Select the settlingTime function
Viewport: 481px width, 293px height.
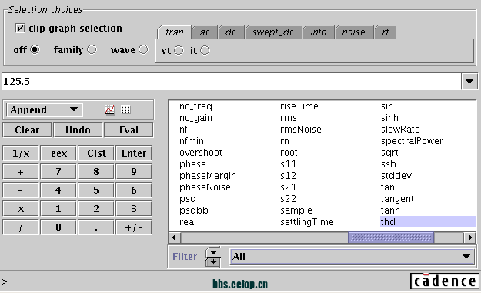[x=307, y=221]
